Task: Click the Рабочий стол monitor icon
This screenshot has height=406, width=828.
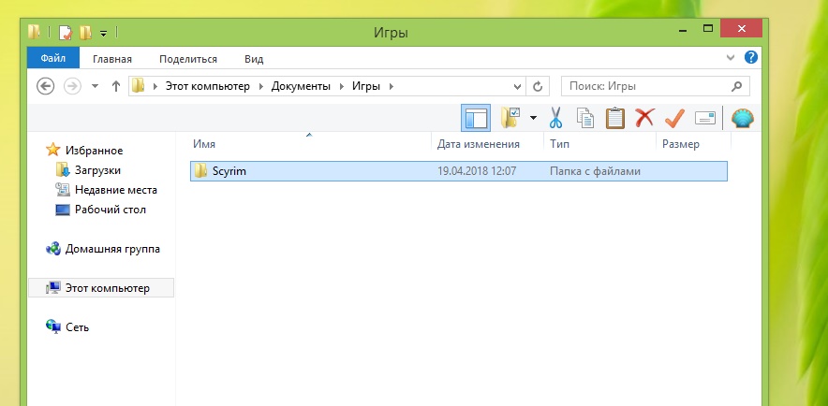Action: pos(63,210)
